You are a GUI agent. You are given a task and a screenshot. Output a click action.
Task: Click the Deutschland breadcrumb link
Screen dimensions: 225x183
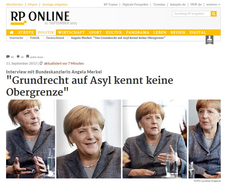point(55,38)
